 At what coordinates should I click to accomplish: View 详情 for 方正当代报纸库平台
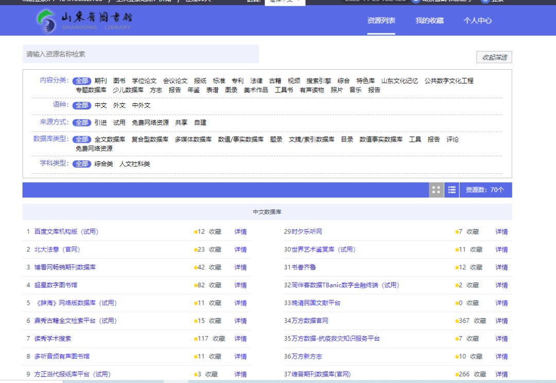pyautogui.click(x=240, y=374)
